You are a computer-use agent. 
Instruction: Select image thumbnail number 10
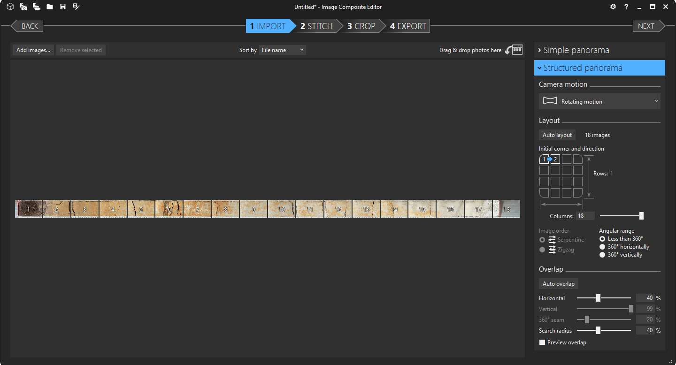(282, 209)
